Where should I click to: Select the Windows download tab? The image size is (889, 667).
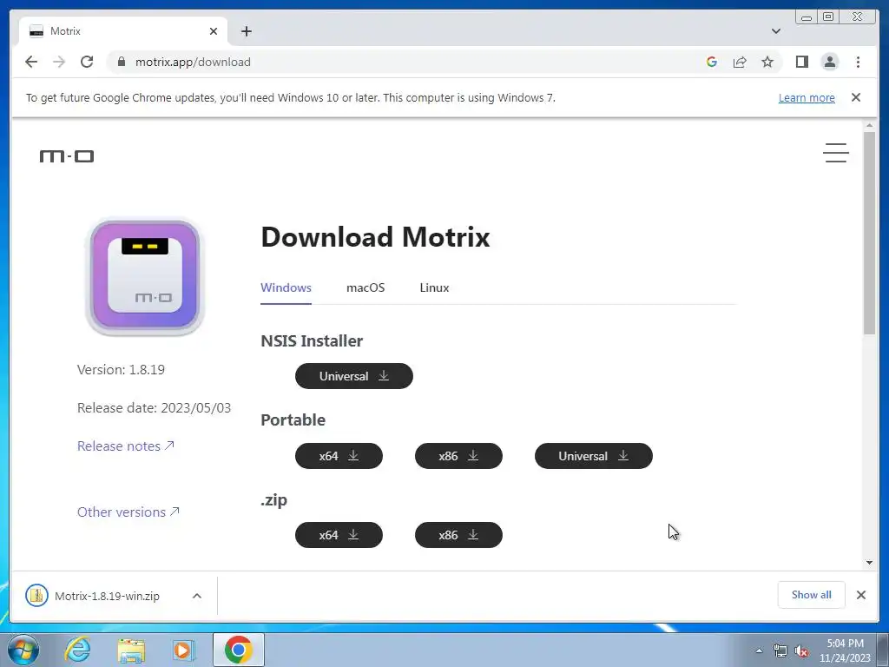coord(286,287)
